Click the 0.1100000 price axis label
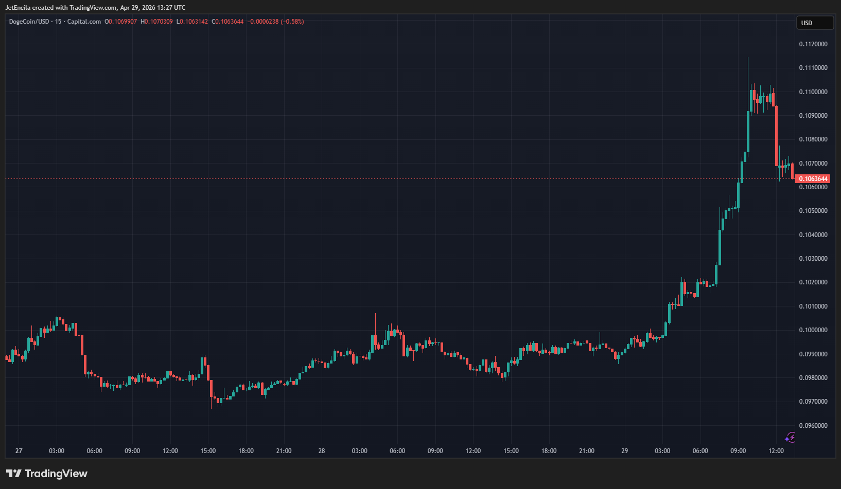The image size is (841, 489). point(813,92)
